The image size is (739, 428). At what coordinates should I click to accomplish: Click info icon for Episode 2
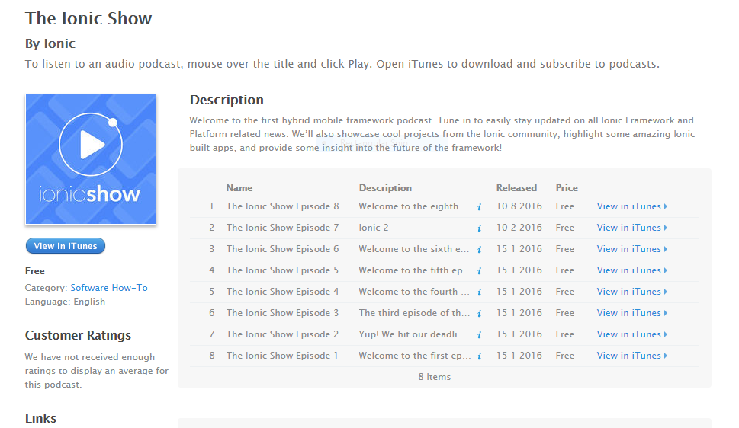click(479, 334)
